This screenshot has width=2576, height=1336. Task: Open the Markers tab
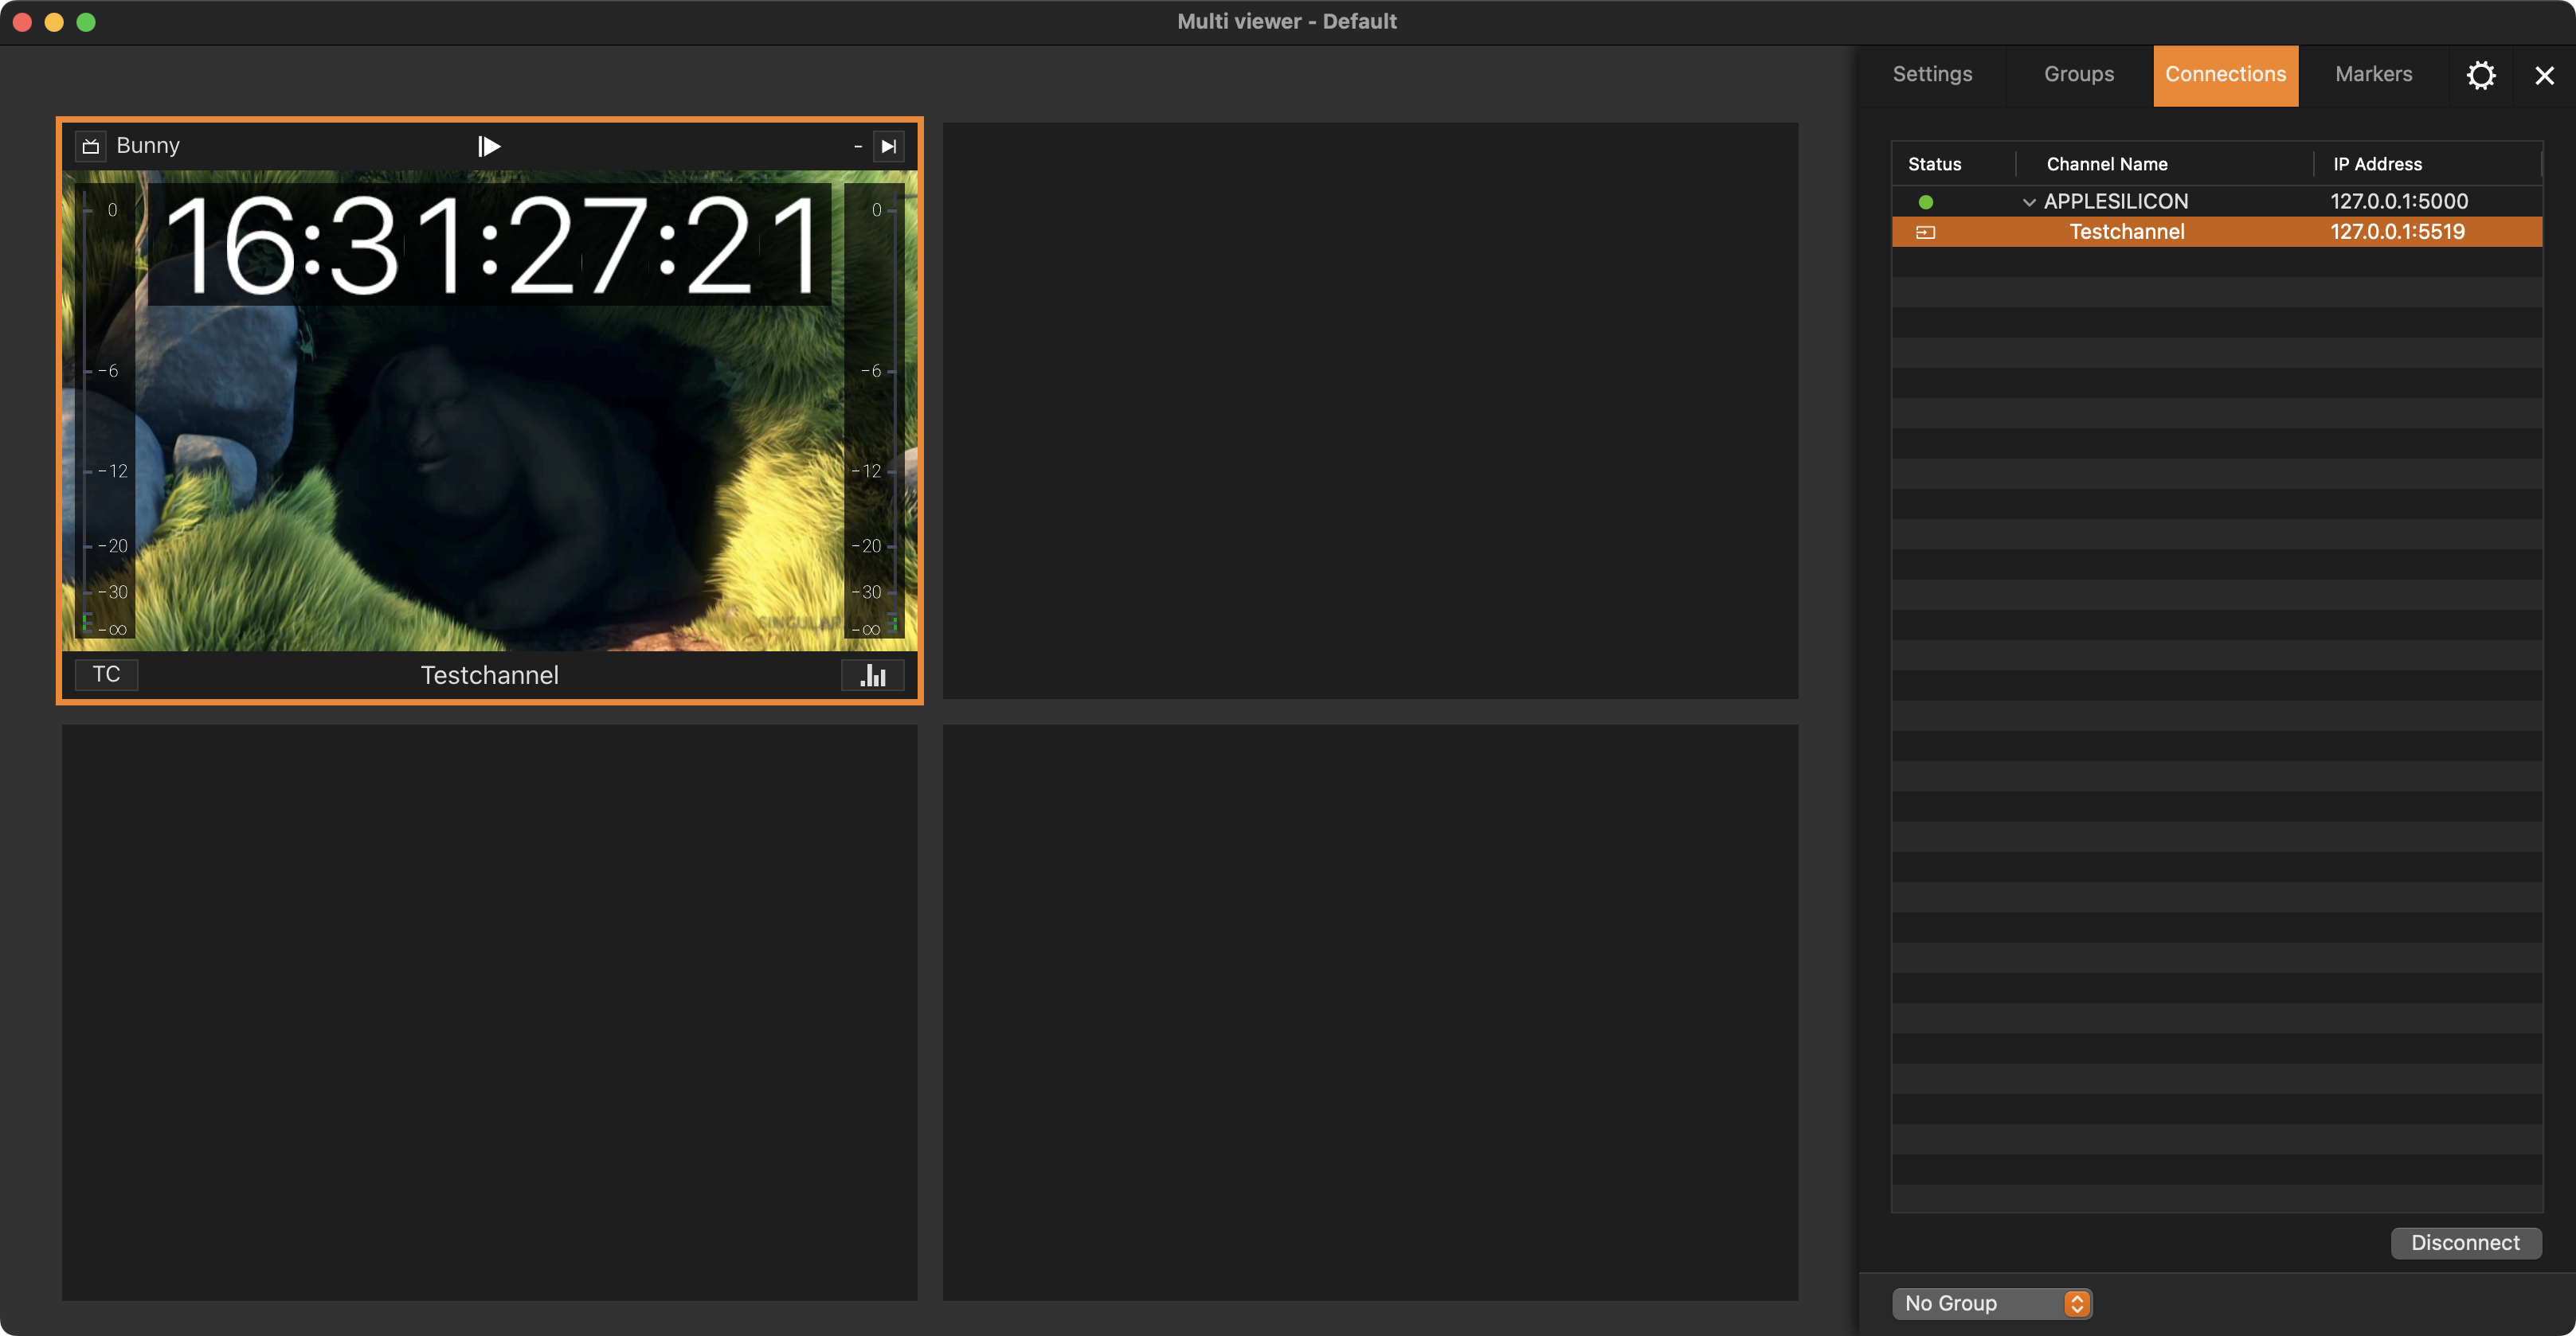[2373, 75]
